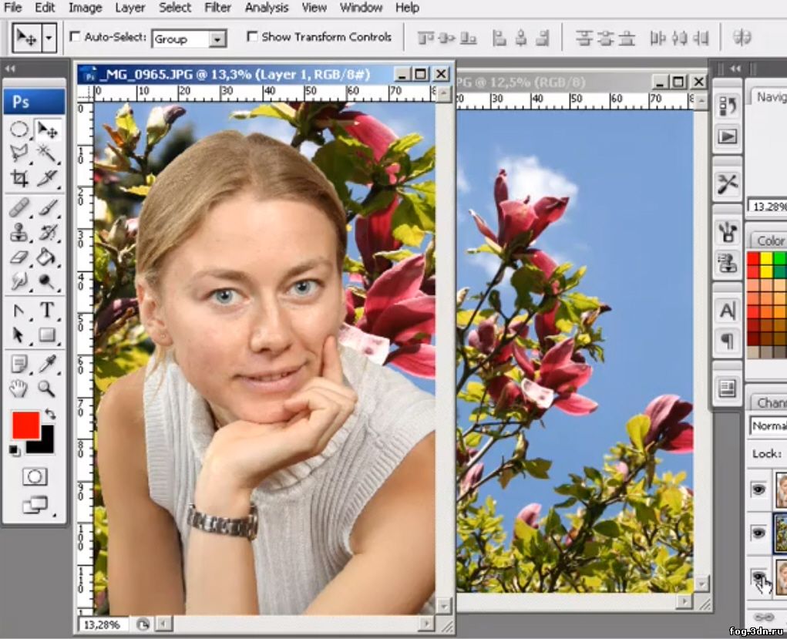This screenshot has width=787, height=639.
Task: Select the Crop tool
Action: pos(19,178)
